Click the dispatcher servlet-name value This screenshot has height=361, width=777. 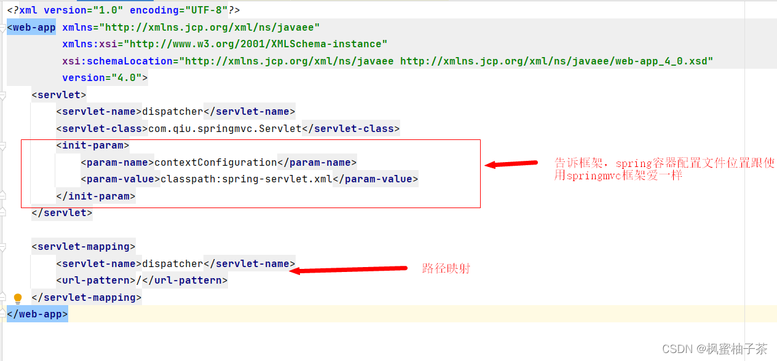(x=172, y=111)
